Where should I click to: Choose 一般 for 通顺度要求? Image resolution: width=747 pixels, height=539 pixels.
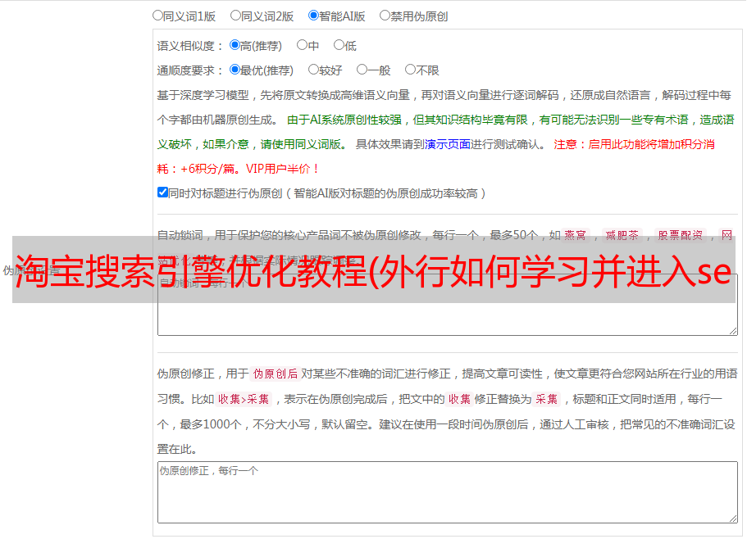click(x=362, y=70)
